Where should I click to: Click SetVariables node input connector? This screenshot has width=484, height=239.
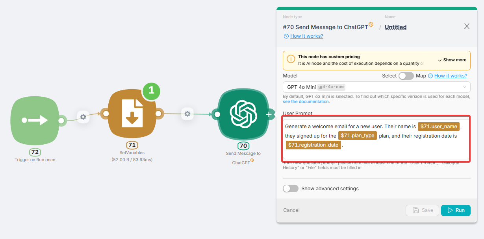point(105,114)
